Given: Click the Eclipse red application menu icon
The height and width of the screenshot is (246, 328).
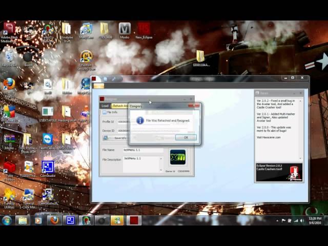Looking at the screenshot, I should (x=94, y=78).
